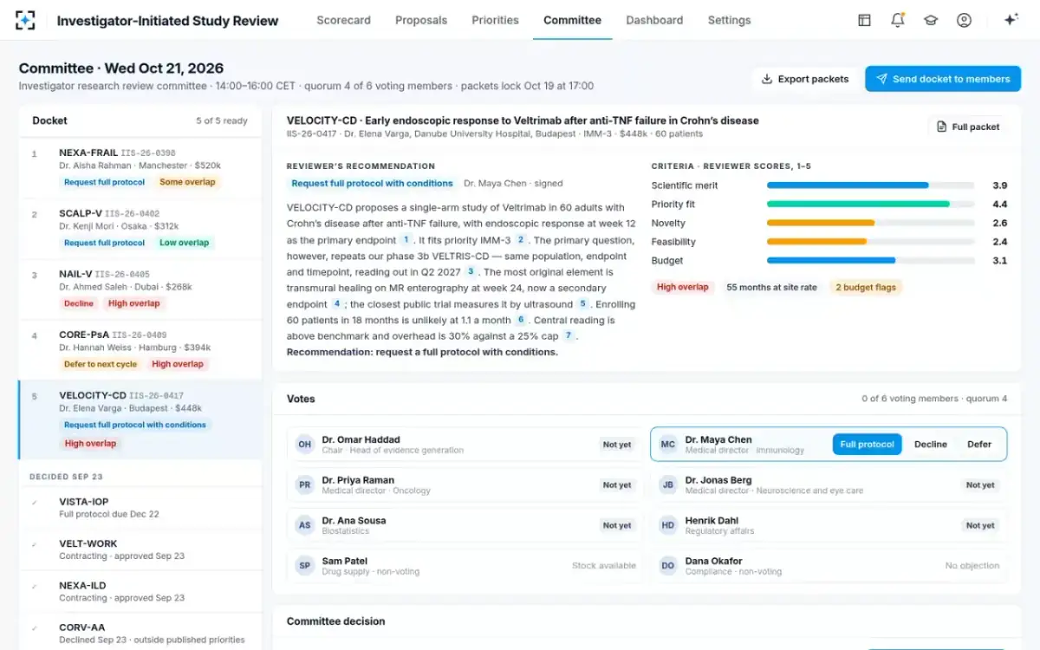Click Maya Chen's MC avatar
Viewport: 1040px width, 650px height.
click(668, 445)
